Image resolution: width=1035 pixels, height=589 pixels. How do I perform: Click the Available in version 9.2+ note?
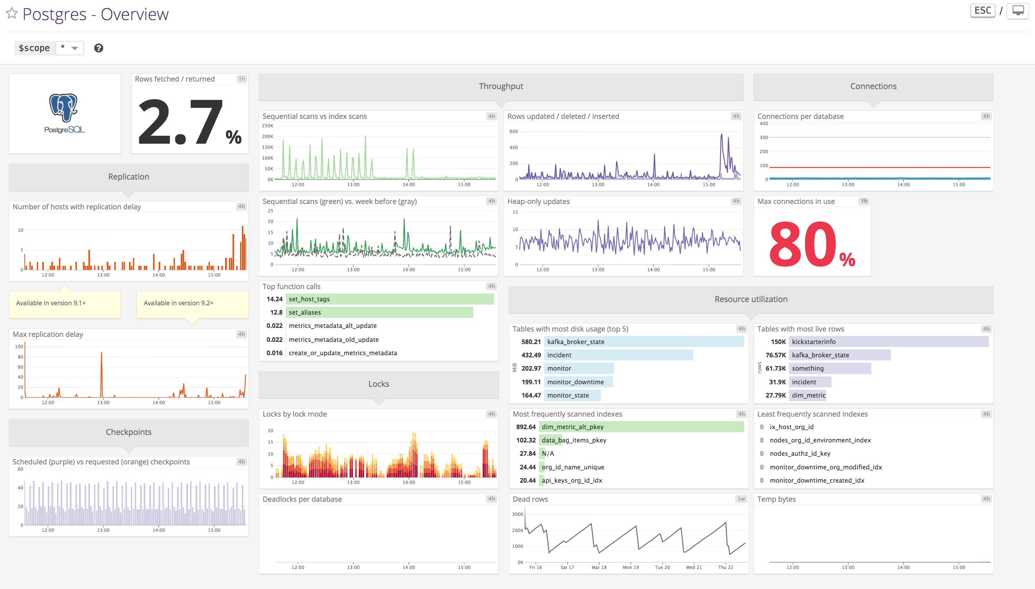[x=192, y=303]
